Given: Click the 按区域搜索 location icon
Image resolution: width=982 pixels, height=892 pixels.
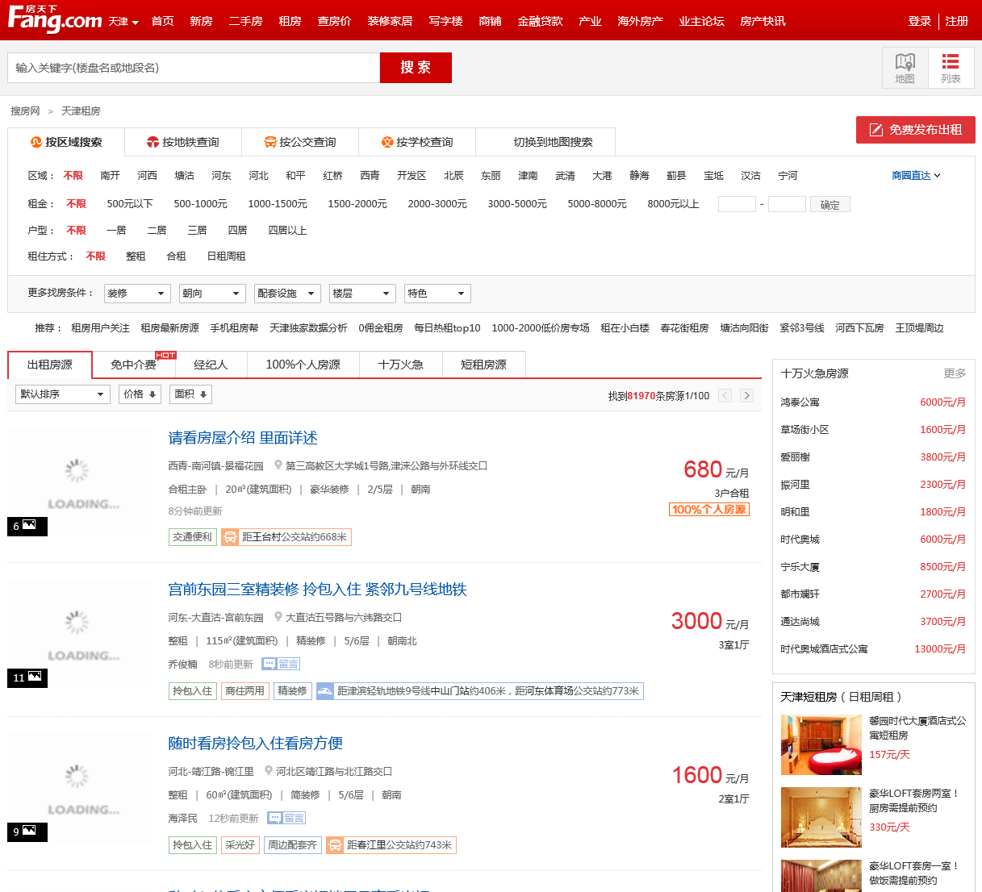Looking at the screenshot, I should [36, 142].
